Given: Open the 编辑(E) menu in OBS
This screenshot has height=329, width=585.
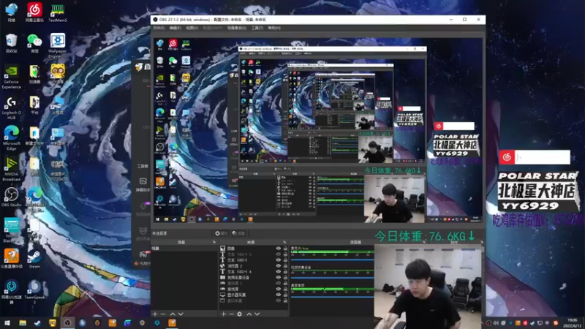Looking at the screenshot, I should [x=175, y=28].
